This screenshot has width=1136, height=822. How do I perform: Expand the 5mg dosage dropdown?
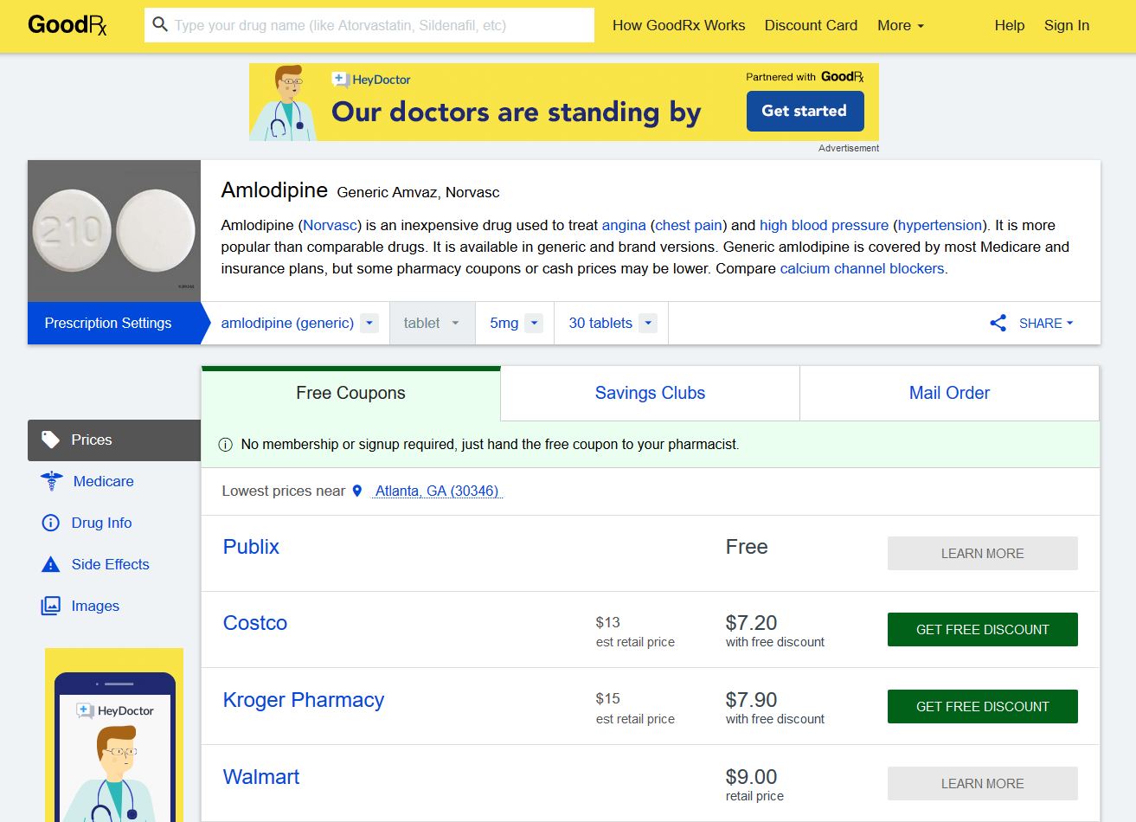tap(515, 323)
